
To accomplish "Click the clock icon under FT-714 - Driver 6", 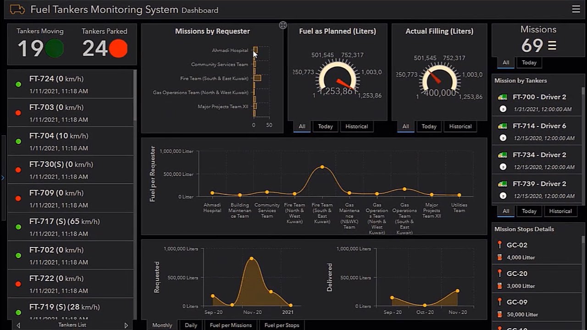I will (503, 138).
